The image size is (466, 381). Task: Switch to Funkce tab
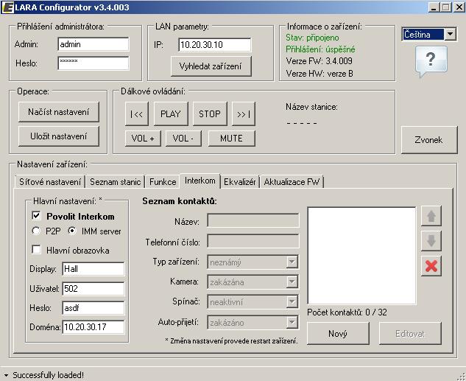point(163,182)
